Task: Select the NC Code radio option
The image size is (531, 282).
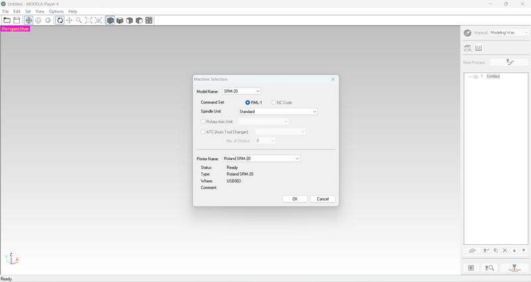Action: (x=273, y=103)
